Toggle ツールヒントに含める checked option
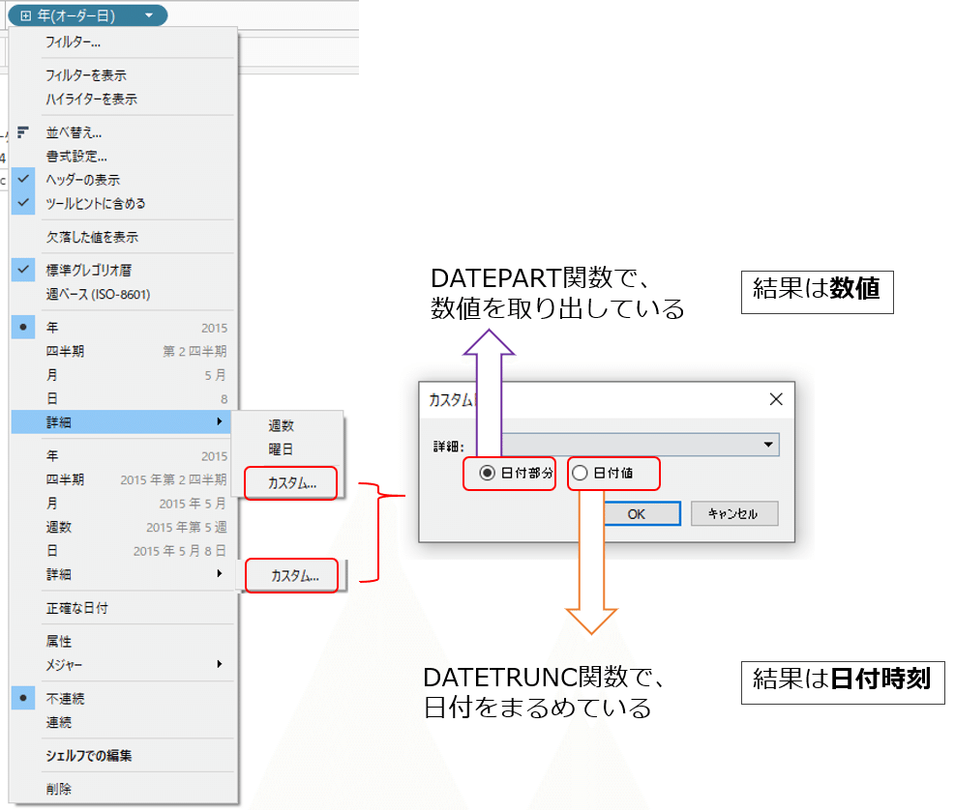 (x=124, y=203)
